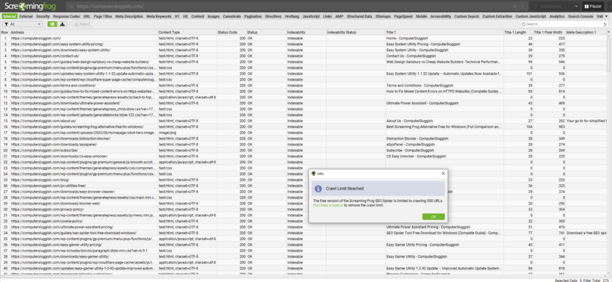Screen dimensions: 612x282
Task: Open the Page Titles tab
Action: coord(103,16)
